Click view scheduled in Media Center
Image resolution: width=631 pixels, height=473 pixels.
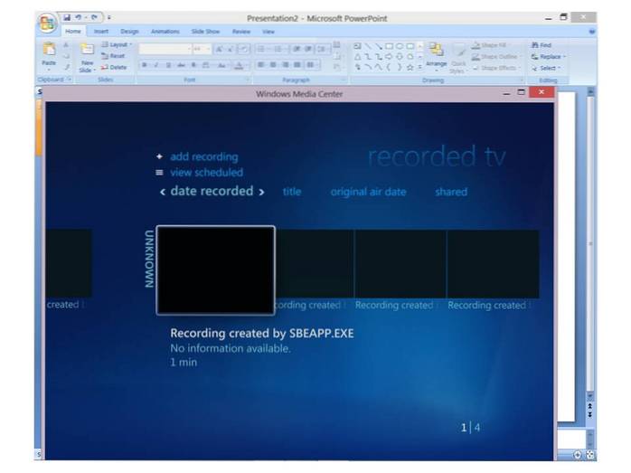(206, 173)
